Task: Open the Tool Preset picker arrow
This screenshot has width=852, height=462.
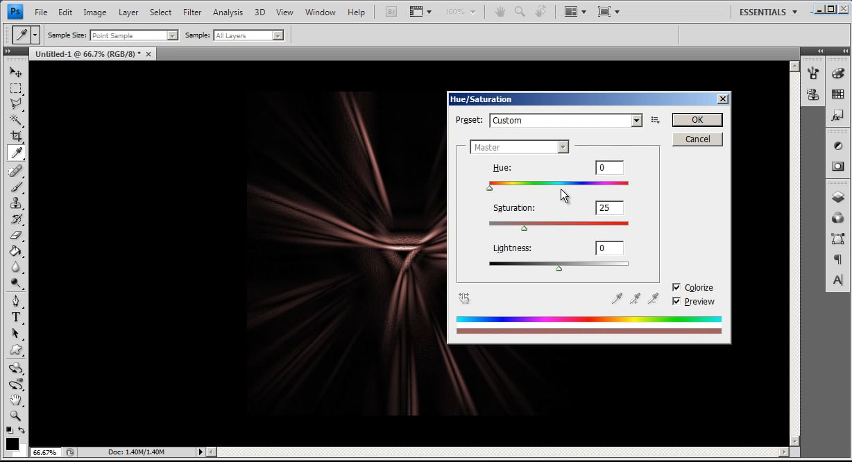Action: click(x=35, y=35)
